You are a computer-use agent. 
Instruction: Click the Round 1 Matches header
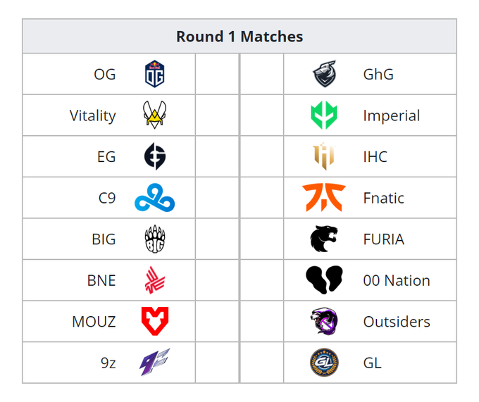click(x=240, y=37)
